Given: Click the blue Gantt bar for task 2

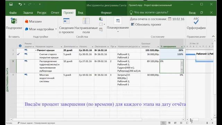Looking at the screenshot, I should click(x=190, y=54).
